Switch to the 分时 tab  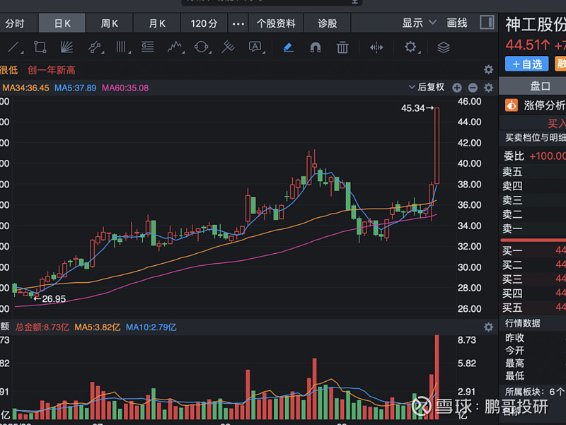[14, 23]
